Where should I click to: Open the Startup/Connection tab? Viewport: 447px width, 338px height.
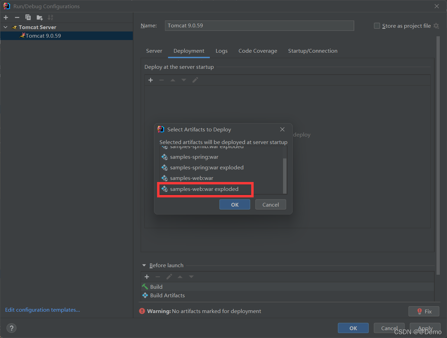click(313, 51)
